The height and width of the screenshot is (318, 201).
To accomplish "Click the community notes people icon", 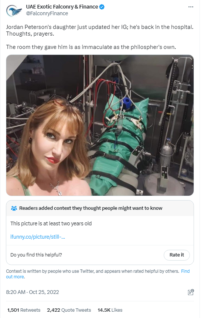I will click(x=14, y=208).
